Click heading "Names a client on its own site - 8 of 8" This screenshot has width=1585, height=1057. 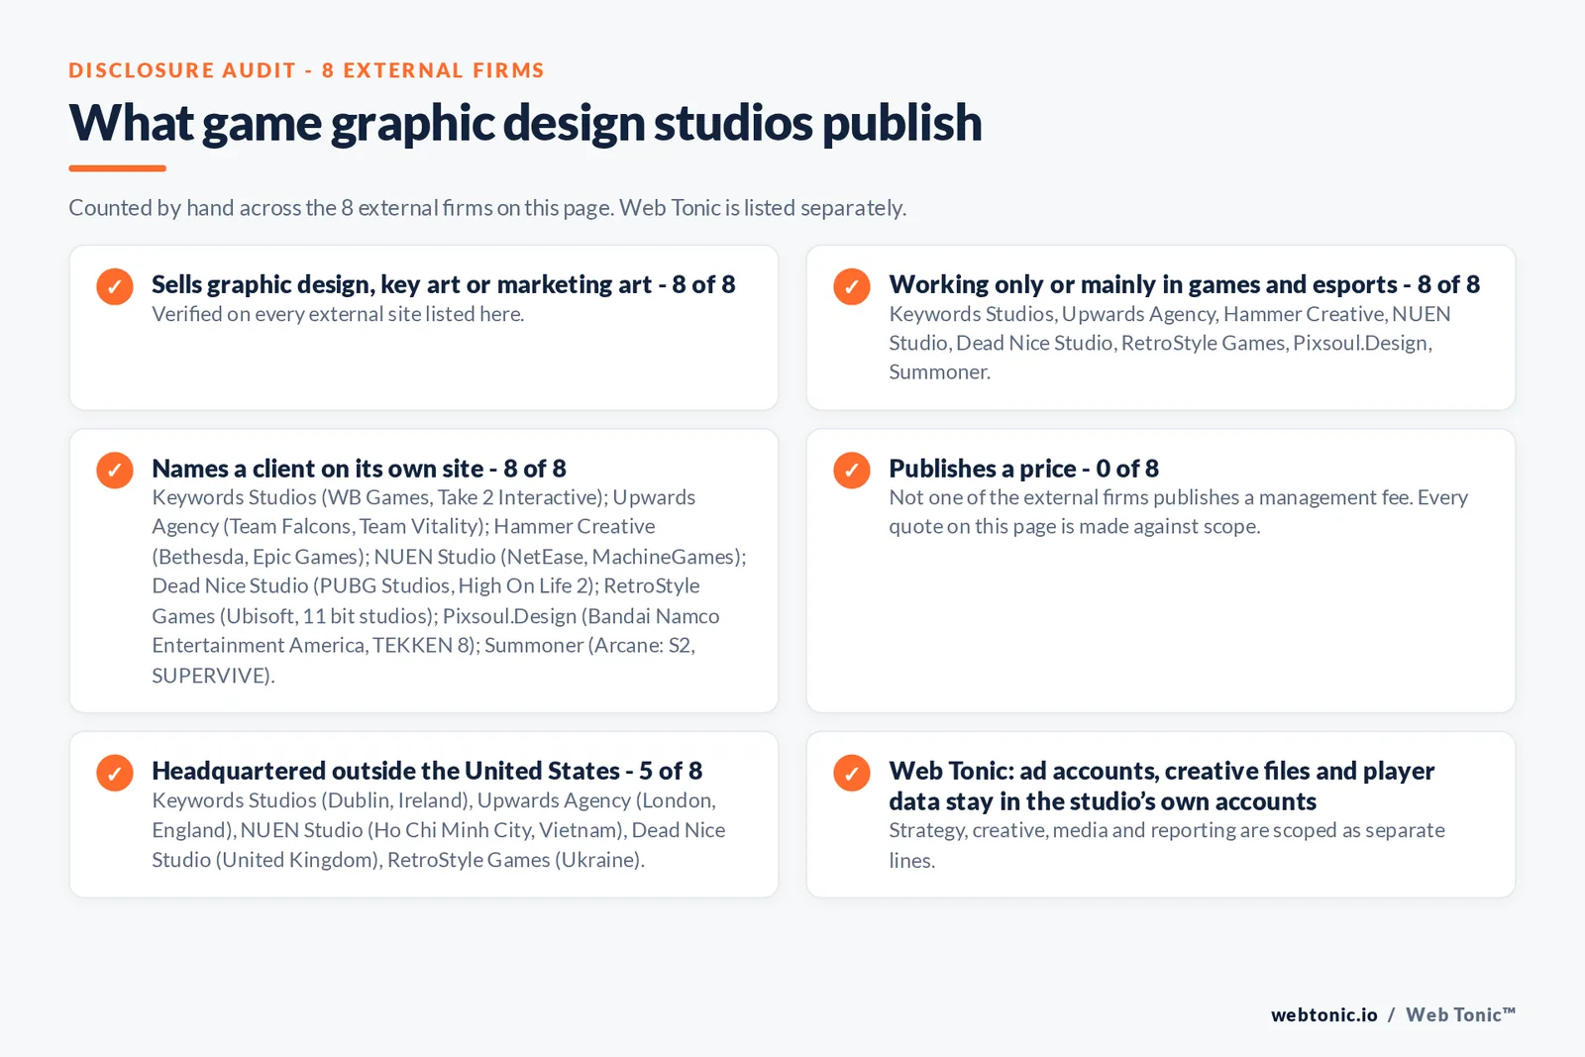point(359,468)
